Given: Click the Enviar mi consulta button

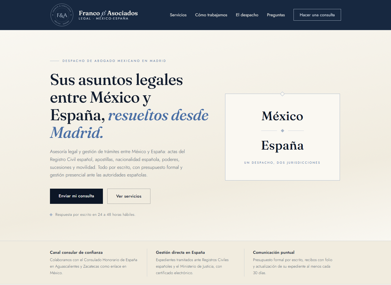Looking at the screenshot, I should (x=76, y=196).
